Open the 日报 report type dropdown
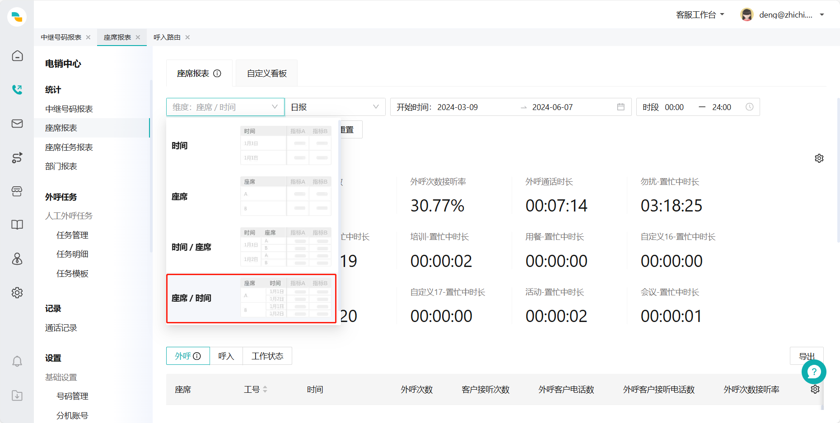 pos(335,107)
